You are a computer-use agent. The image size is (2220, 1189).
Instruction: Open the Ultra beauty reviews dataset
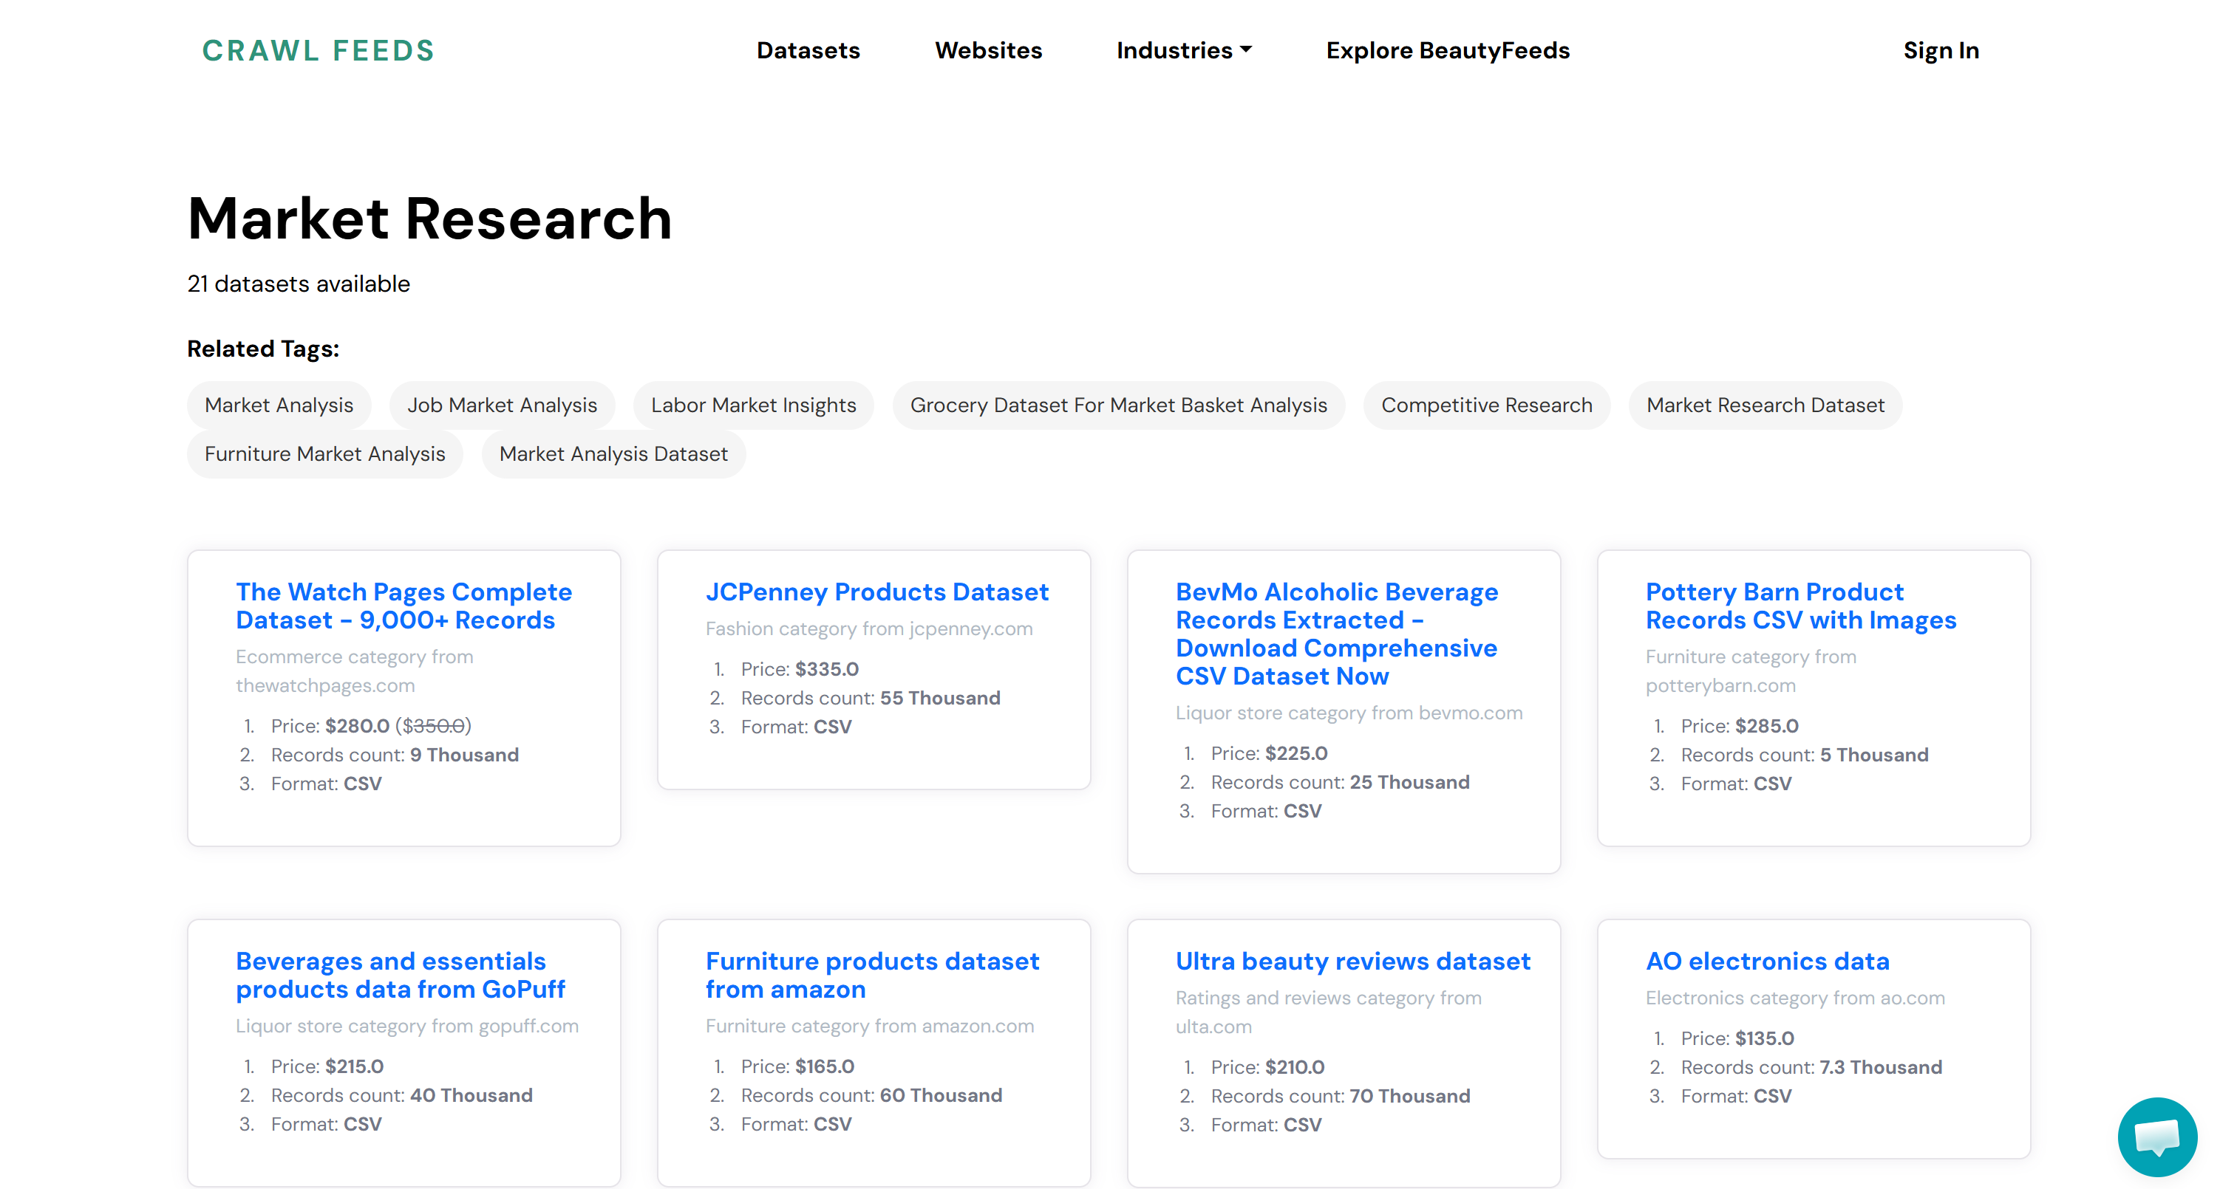pyautogui.click(x=1352, y=960)
